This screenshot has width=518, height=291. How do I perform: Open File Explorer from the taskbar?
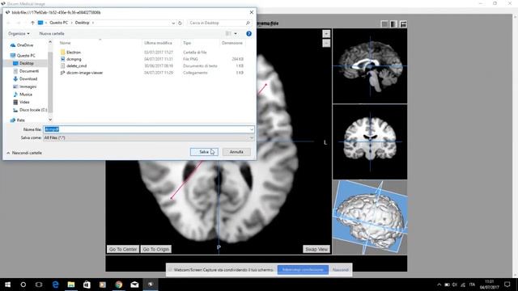(71, 285)
